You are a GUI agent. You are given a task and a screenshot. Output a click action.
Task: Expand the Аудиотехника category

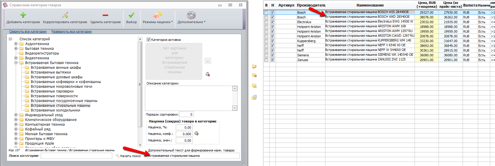tap(16, 44)
